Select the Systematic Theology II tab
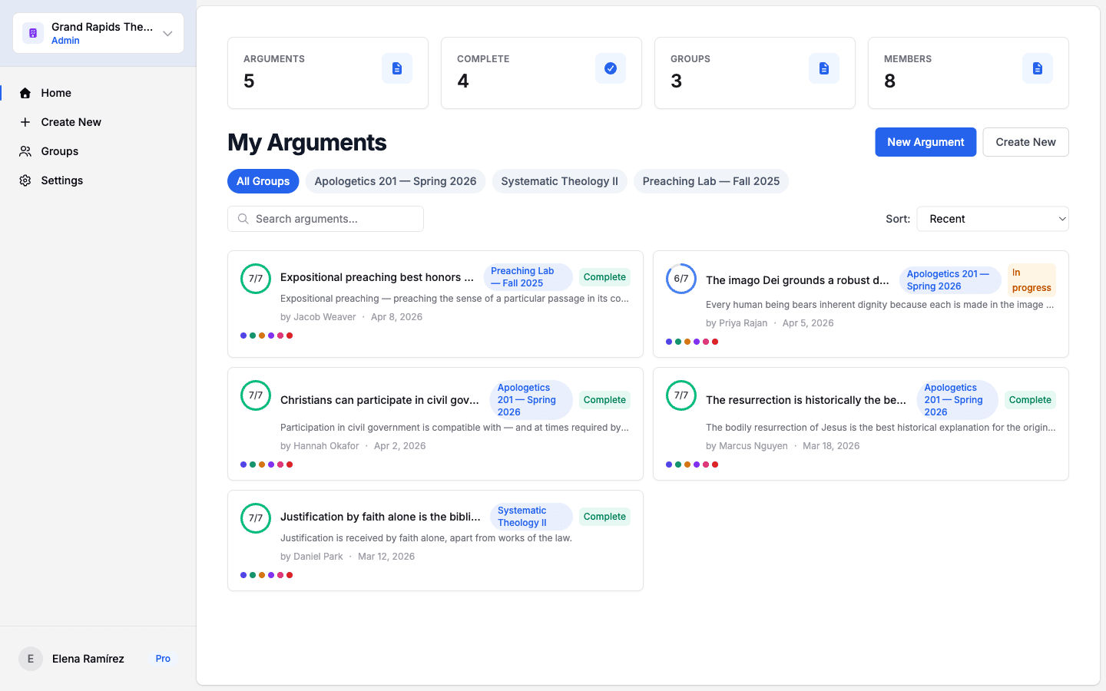The image size is (1106, 691). point(559,181)
